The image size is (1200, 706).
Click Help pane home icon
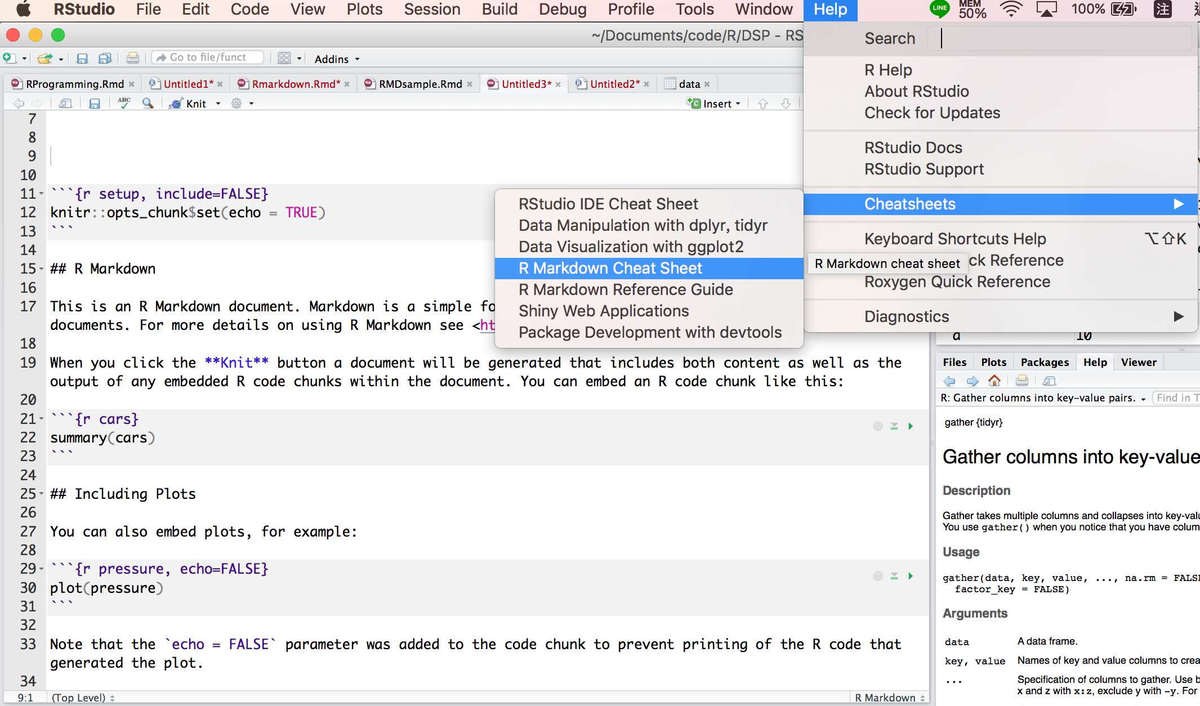[x=994, y=381]
